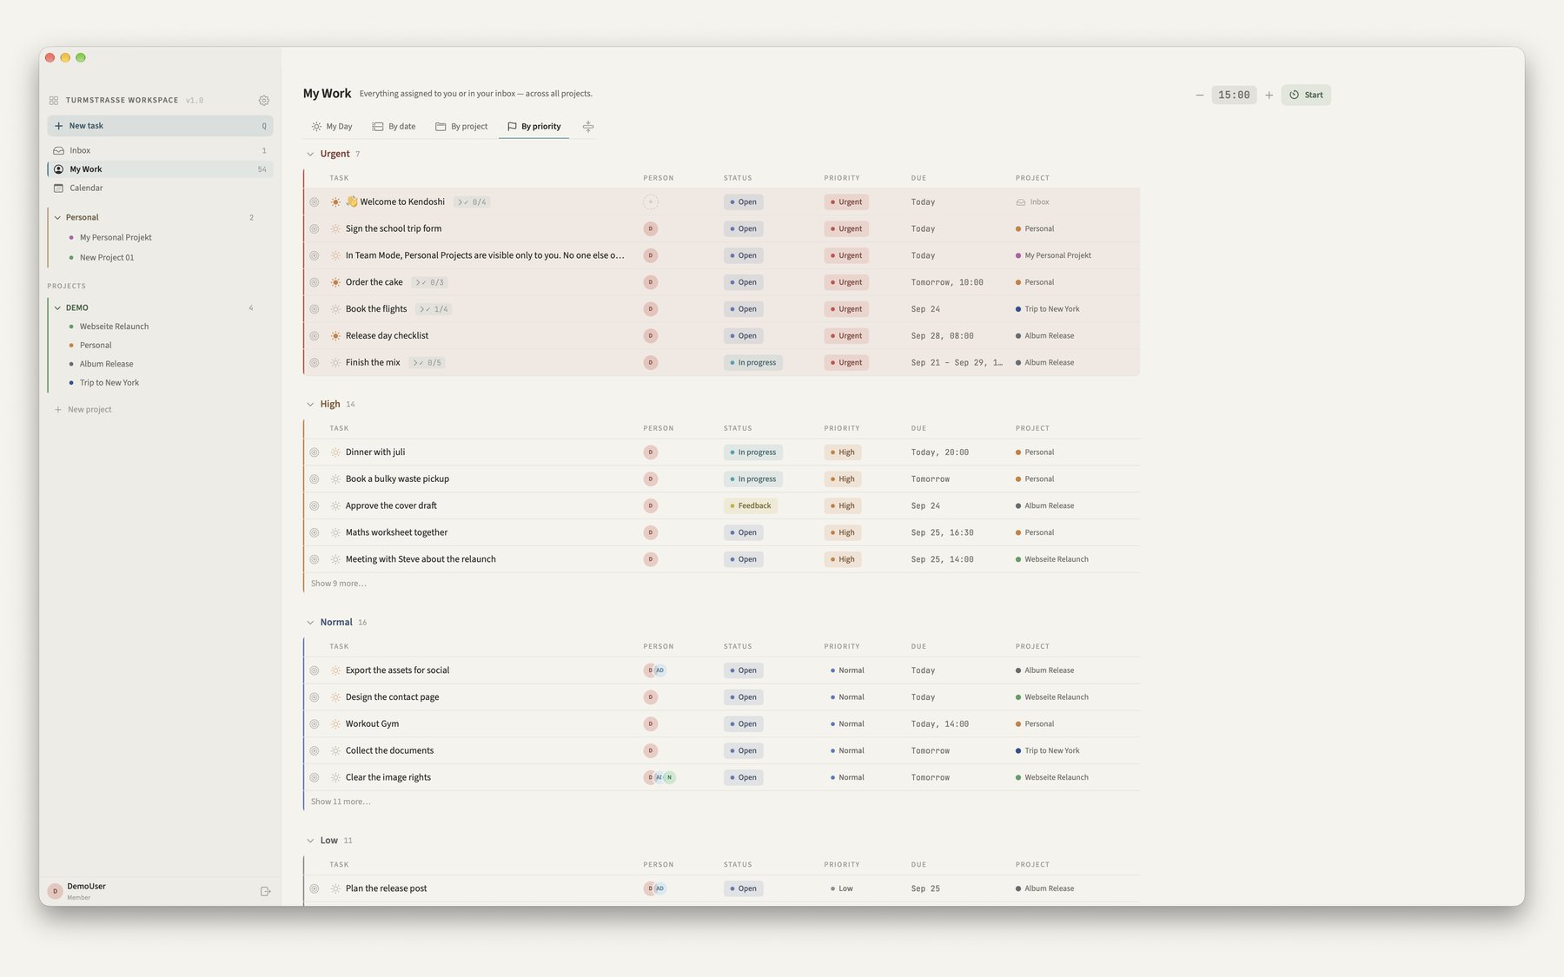Screen dimensions: 1564x977
Task: Open Calendar in the sidebar
Action: tap(160, 188)
